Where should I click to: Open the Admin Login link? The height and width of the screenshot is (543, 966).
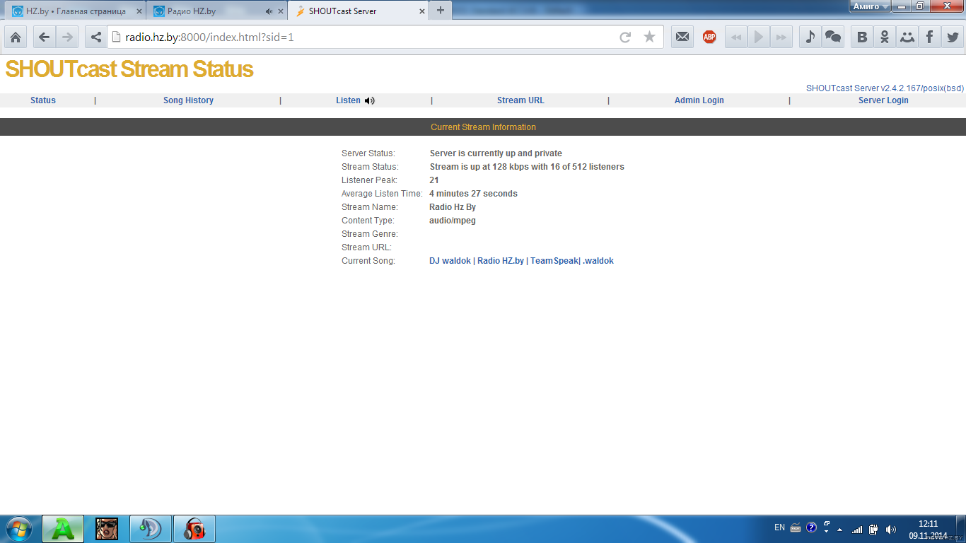(x=699, y=100)
